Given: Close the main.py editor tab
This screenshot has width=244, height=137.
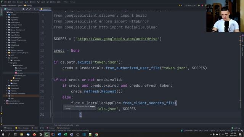Looking at the screenshot, I should 50,9.
